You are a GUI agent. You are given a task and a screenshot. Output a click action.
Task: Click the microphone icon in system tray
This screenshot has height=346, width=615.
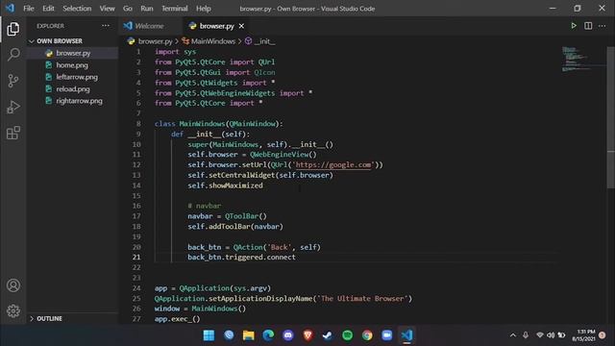(x=526, y=335)
